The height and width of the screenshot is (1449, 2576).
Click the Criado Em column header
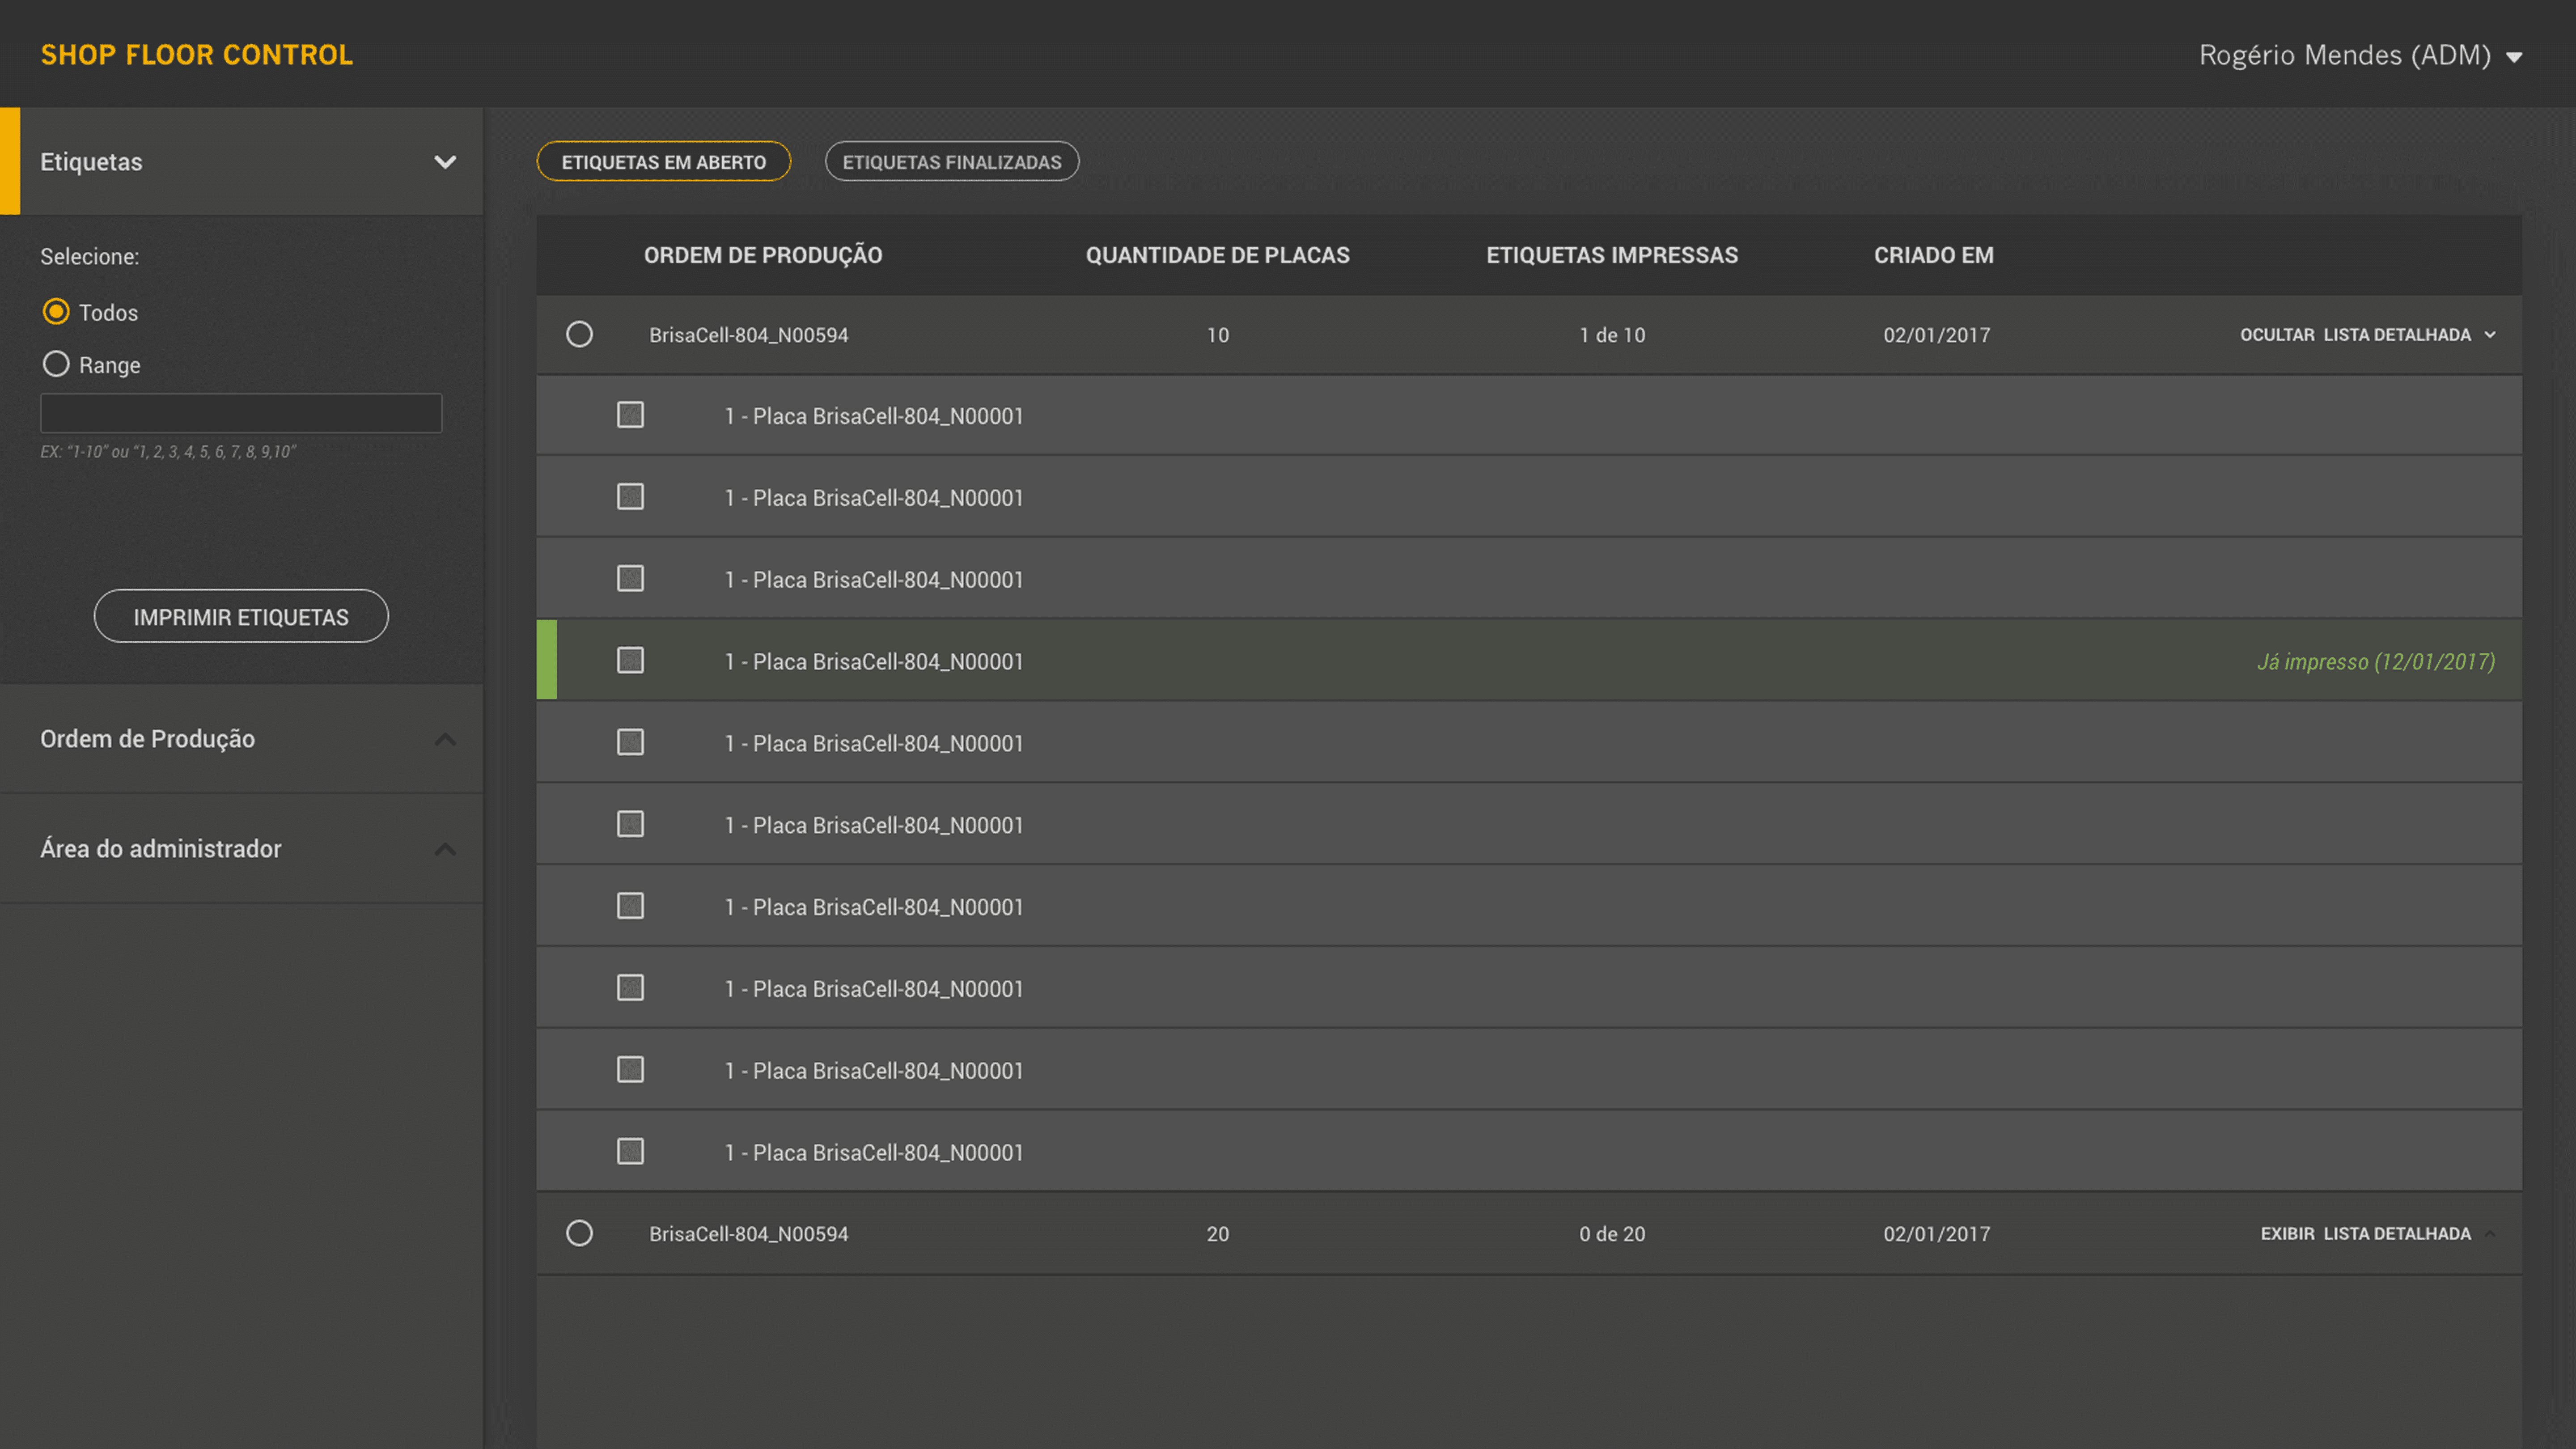(1933, 255)
